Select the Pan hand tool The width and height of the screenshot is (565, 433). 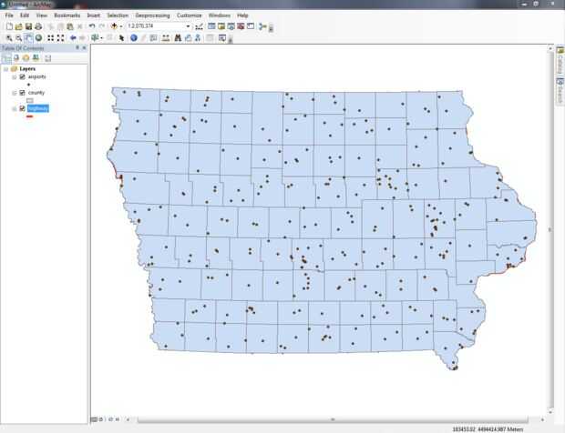[x=28, y=38]
